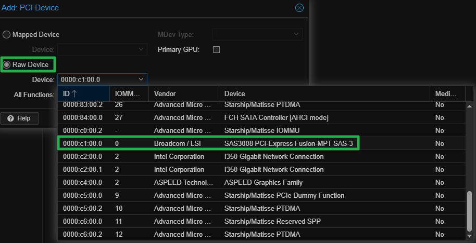Screen dimensions: 476x243
Task: Sort by the IOMMU group column header
Action: tap(129, 94)
